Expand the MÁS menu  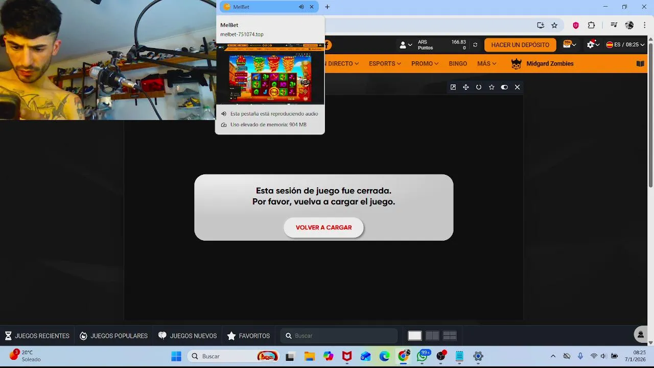coord(486,64)
